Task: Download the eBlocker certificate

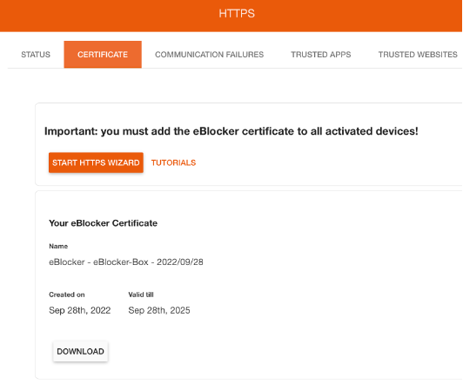Action: [x=80, y=351]
